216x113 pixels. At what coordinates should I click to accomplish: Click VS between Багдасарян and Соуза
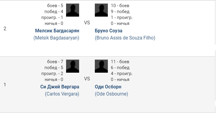[87, 23]
